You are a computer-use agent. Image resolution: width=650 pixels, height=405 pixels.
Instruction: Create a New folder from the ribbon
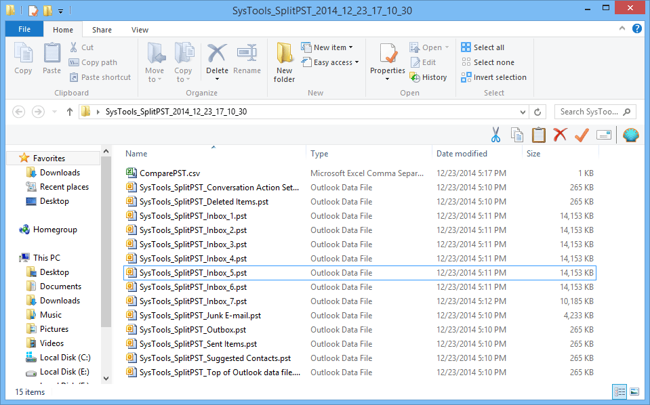(x=285, y=62)
